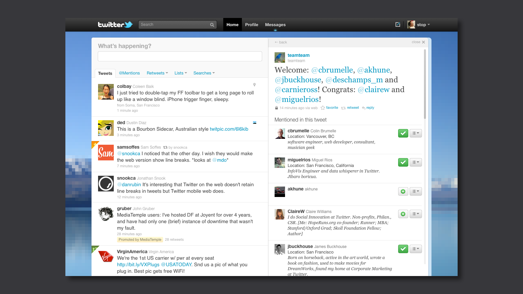Click the @USATODAY mention
Screen dimensions: 523x294
176,265
